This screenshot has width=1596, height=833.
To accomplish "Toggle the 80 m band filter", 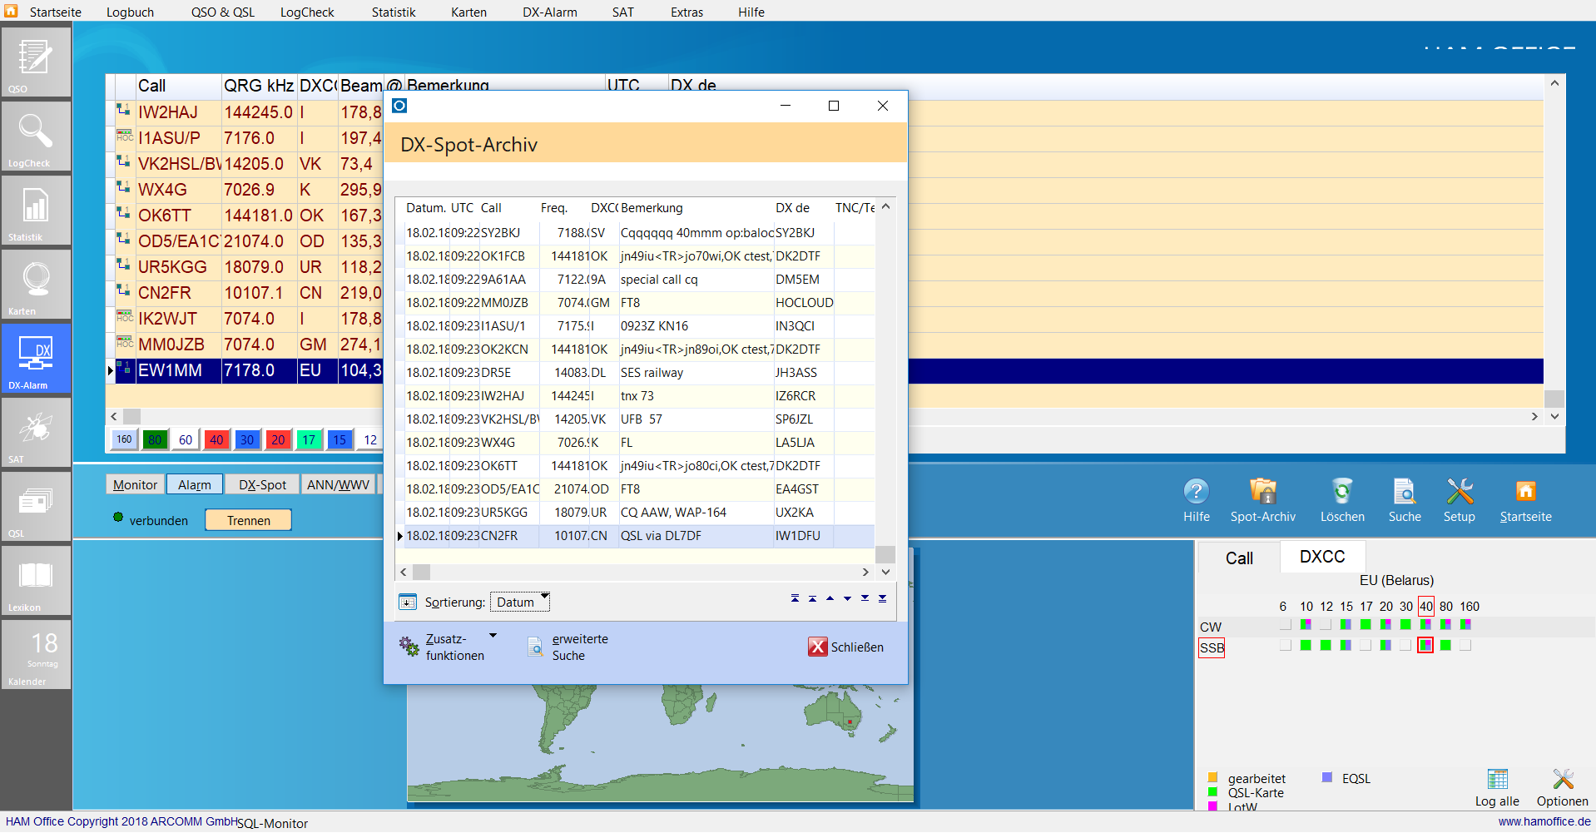I will click(155, 439).
